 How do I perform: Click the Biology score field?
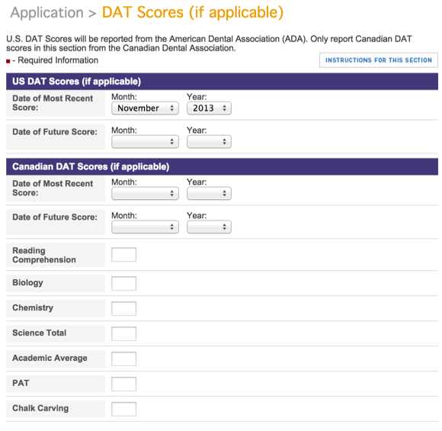[x=123, y=283]
